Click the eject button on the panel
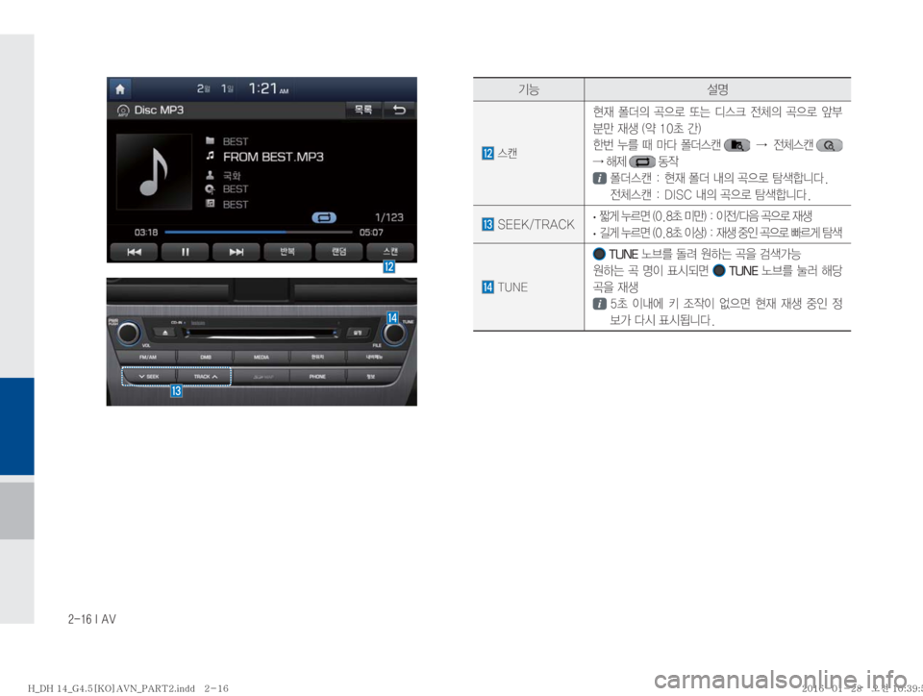 click(165, 333)
